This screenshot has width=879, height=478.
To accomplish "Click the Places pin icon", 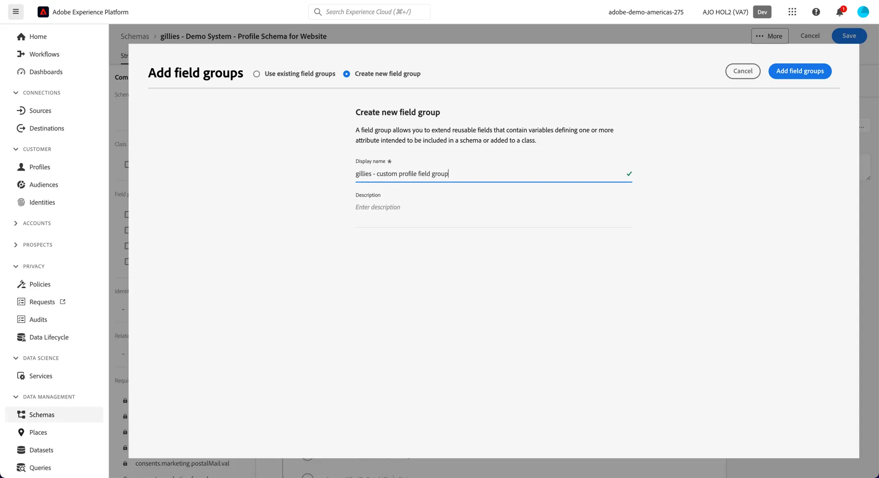I will coord(21,433).
